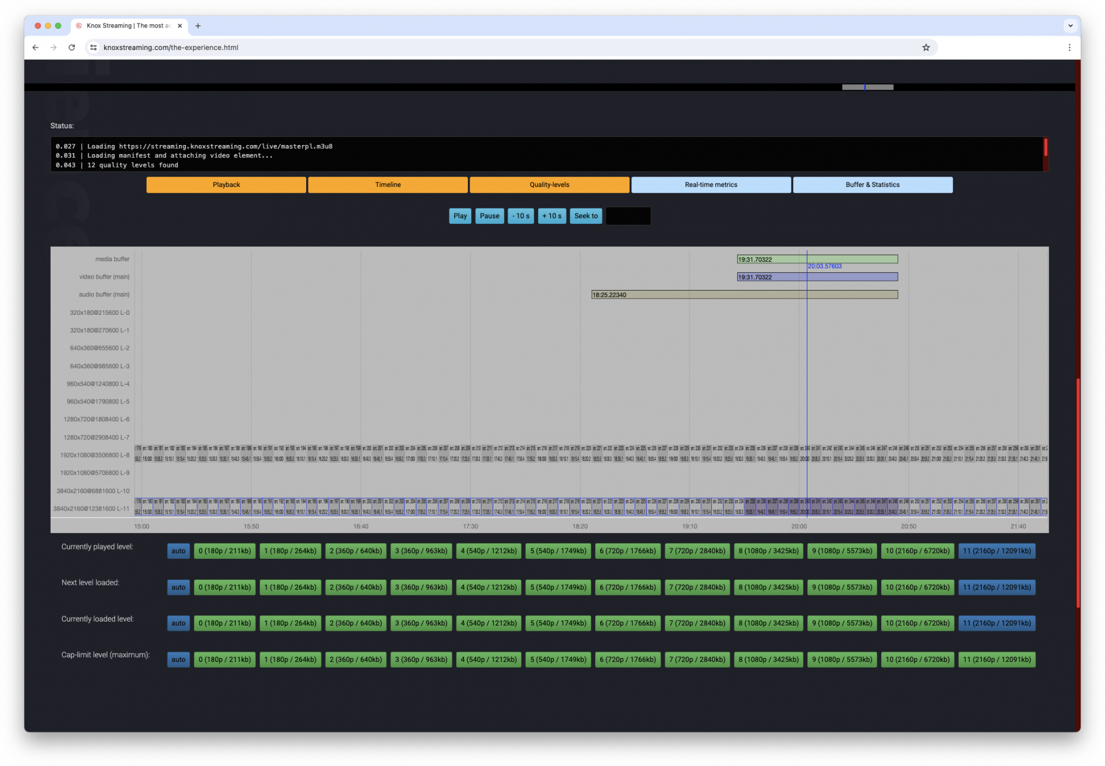Screen dimensions: 1105x766
Task: Click the audio buffer bar 18:25.22340
Action: 745,295
